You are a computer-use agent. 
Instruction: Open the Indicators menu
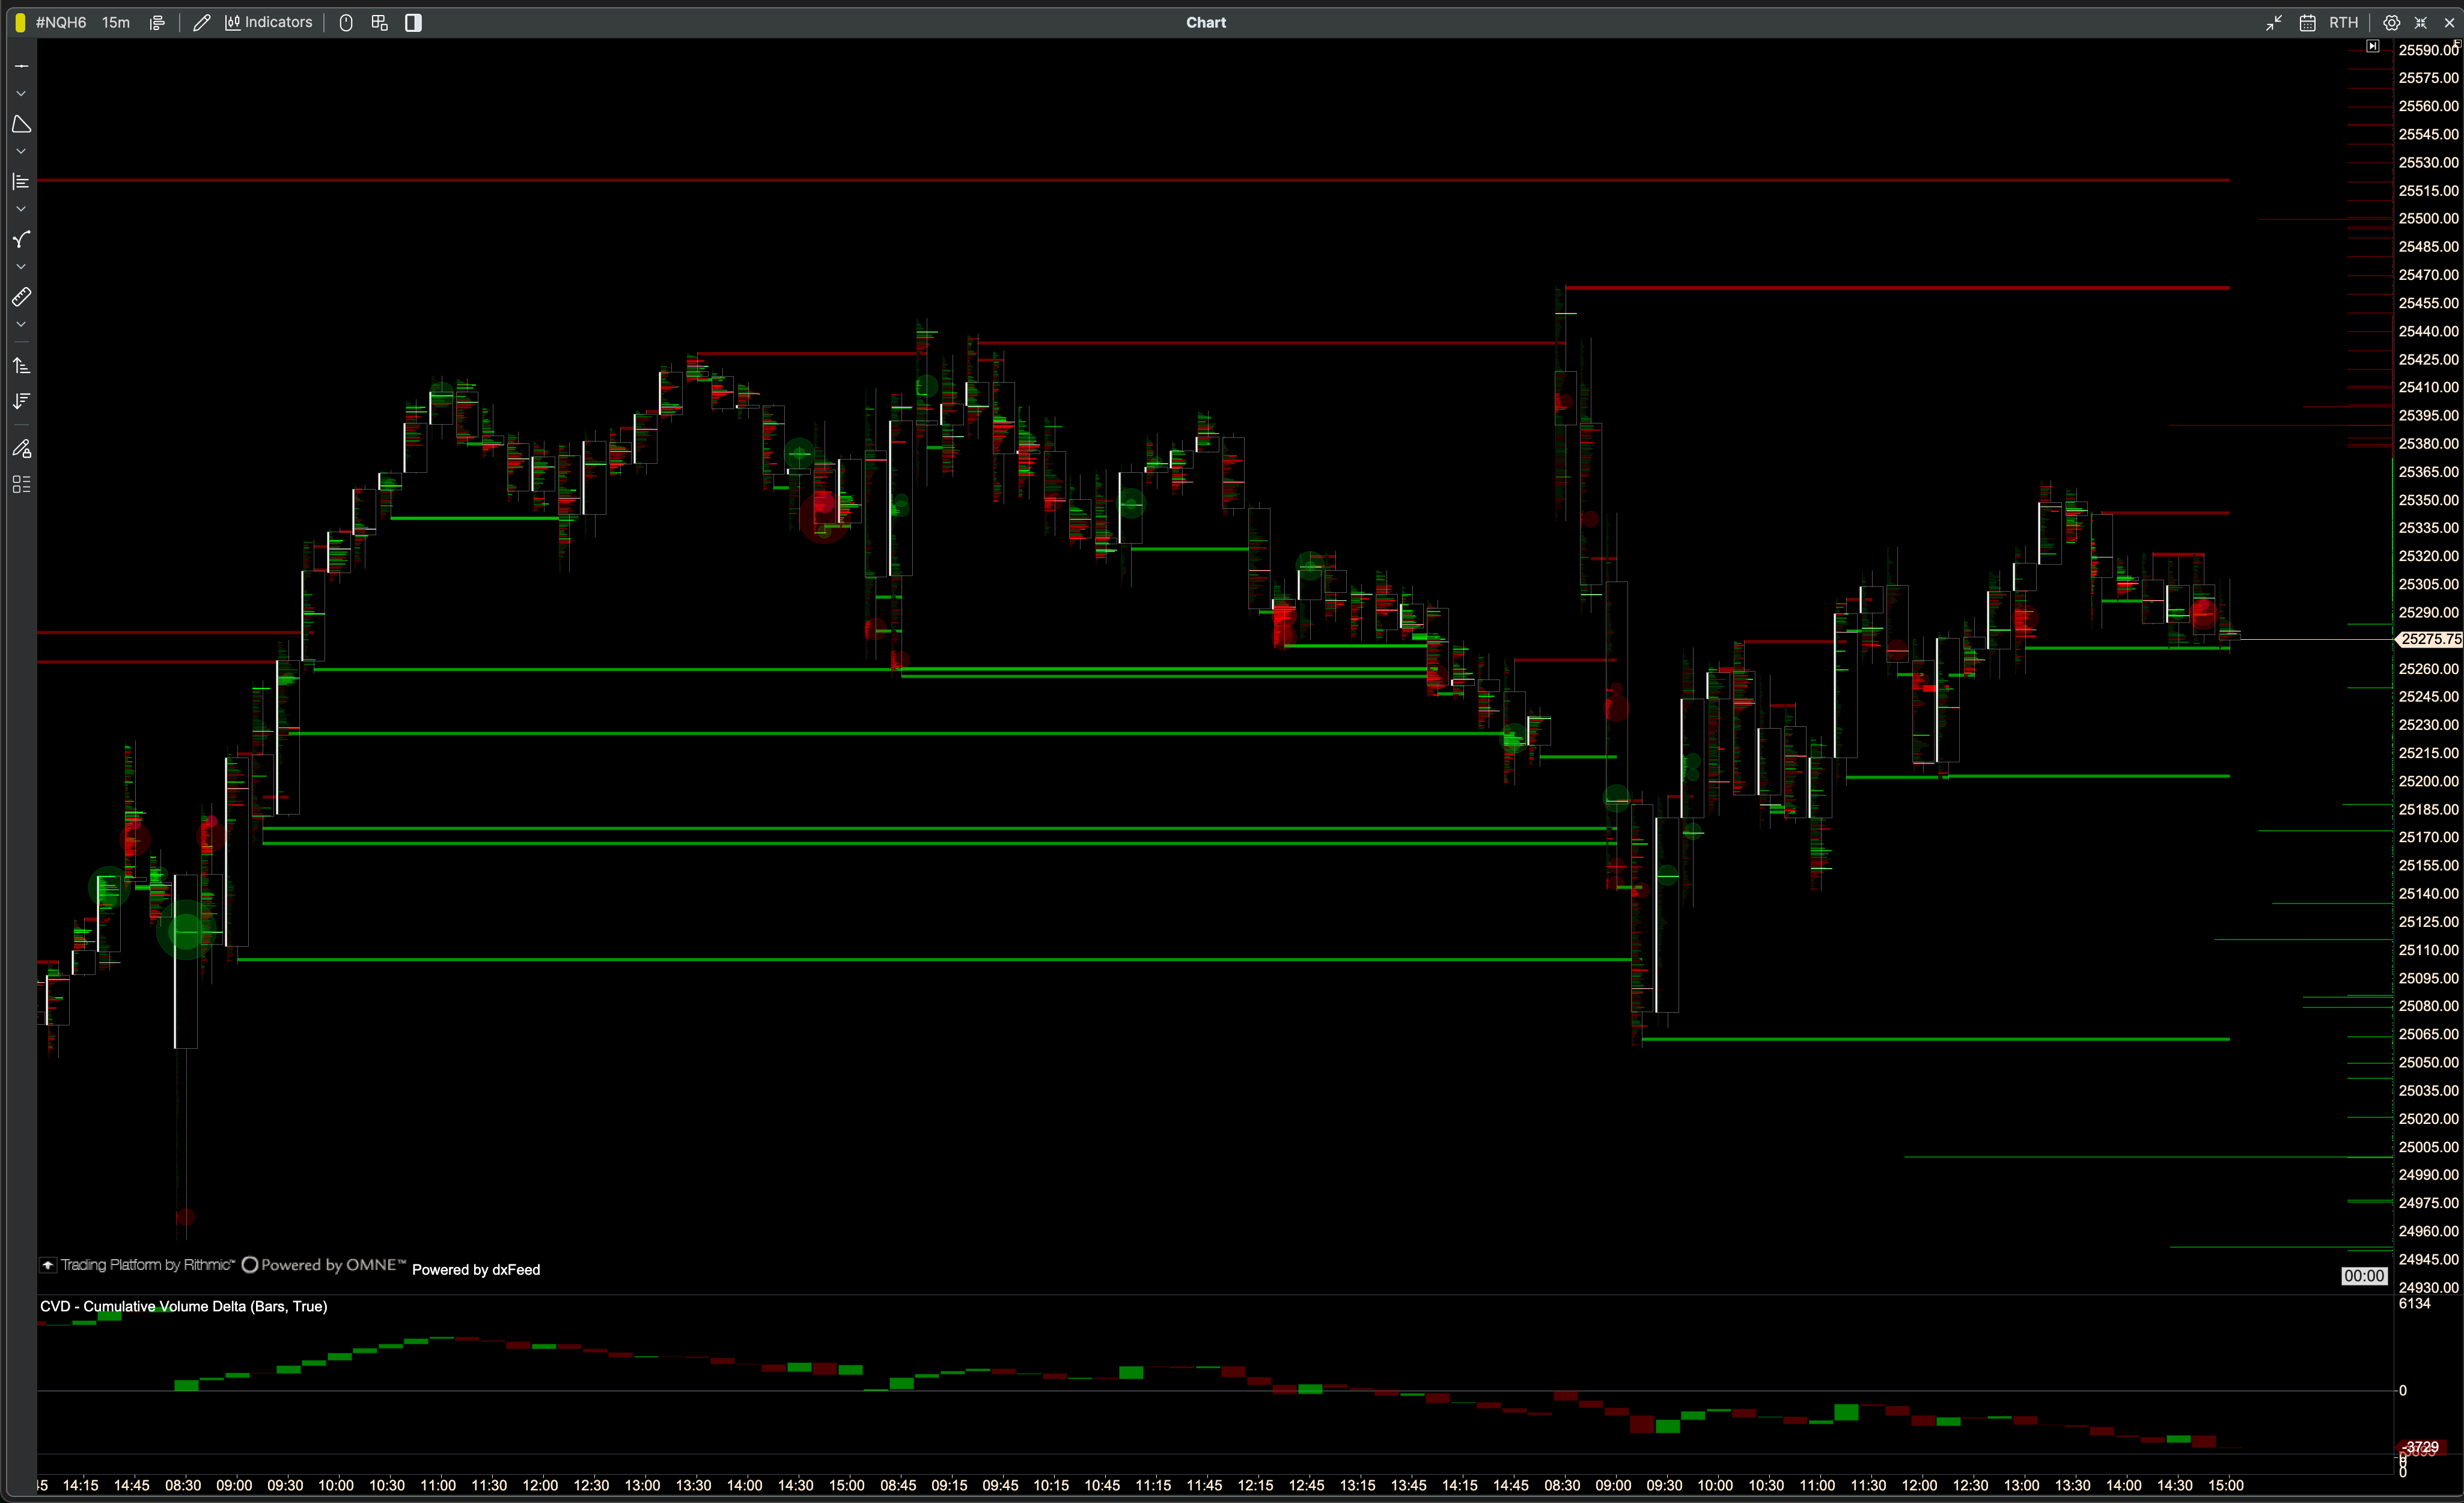[x=268, y=22]
